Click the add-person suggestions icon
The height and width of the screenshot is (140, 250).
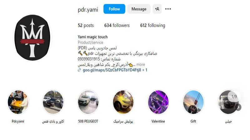pyautogui.click(x=157, y=9)
